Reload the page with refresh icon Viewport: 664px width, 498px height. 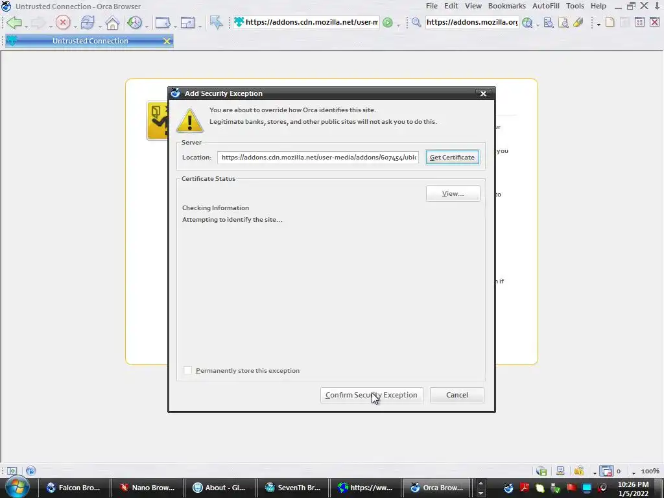[x=88, y=23]
